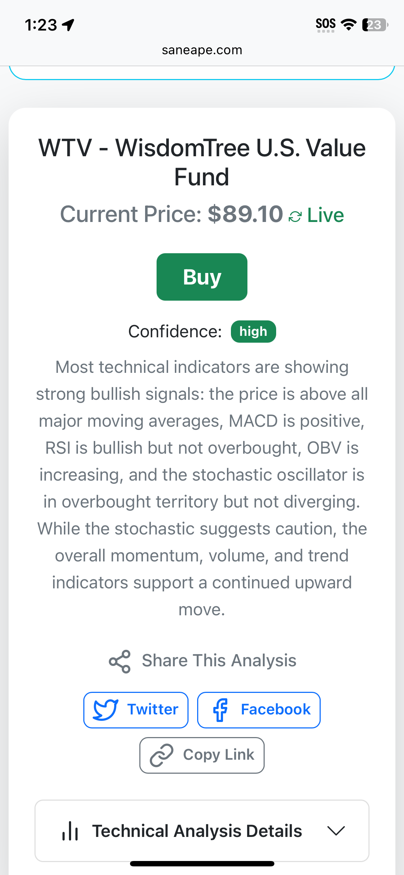Image resolution: width=404 pixels, height=875 pixels.
Task: Tap the location arrow icon
Action: 68,25
